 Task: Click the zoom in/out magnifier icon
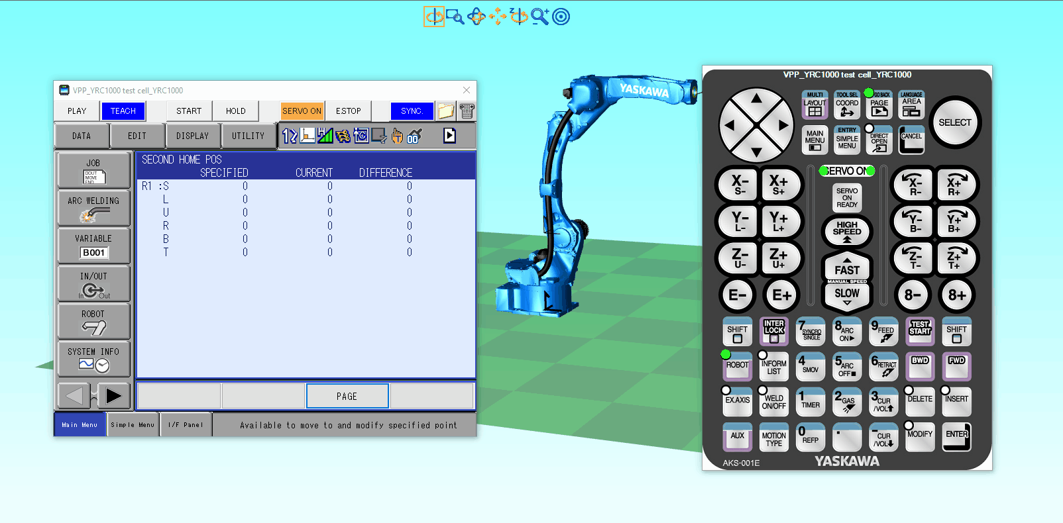[540, 17]
